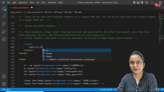Click Ln 123, Col 20 status item
This screenshot has width=164, height=92.
point(106,89)
